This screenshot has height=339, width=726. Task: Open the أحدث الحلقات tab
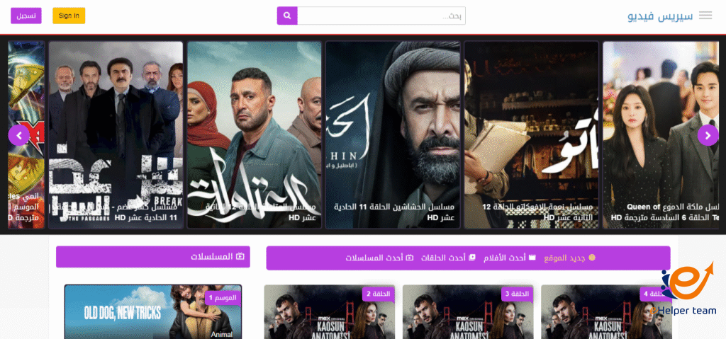coord(448,258)
